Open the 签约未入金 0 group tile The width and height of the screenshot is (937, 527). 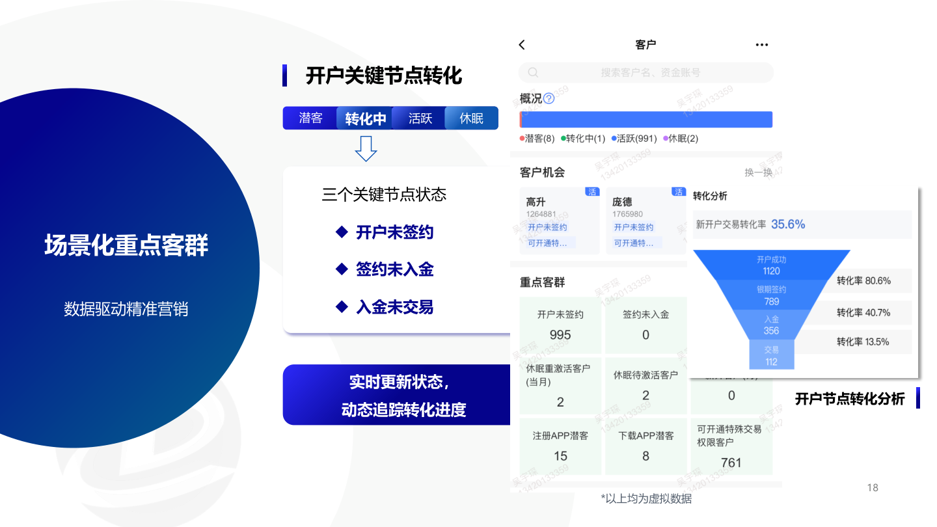pos(645,325)
